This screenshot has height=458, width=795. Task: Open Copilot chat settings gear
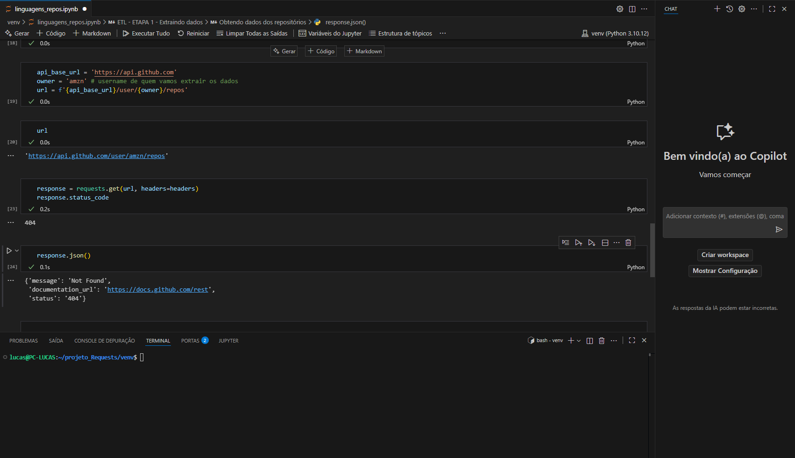click(x=742, y=9)
